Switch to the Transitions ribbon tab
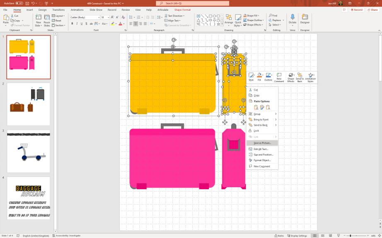Viewport: 382px width, 238px height. [58, 10]
